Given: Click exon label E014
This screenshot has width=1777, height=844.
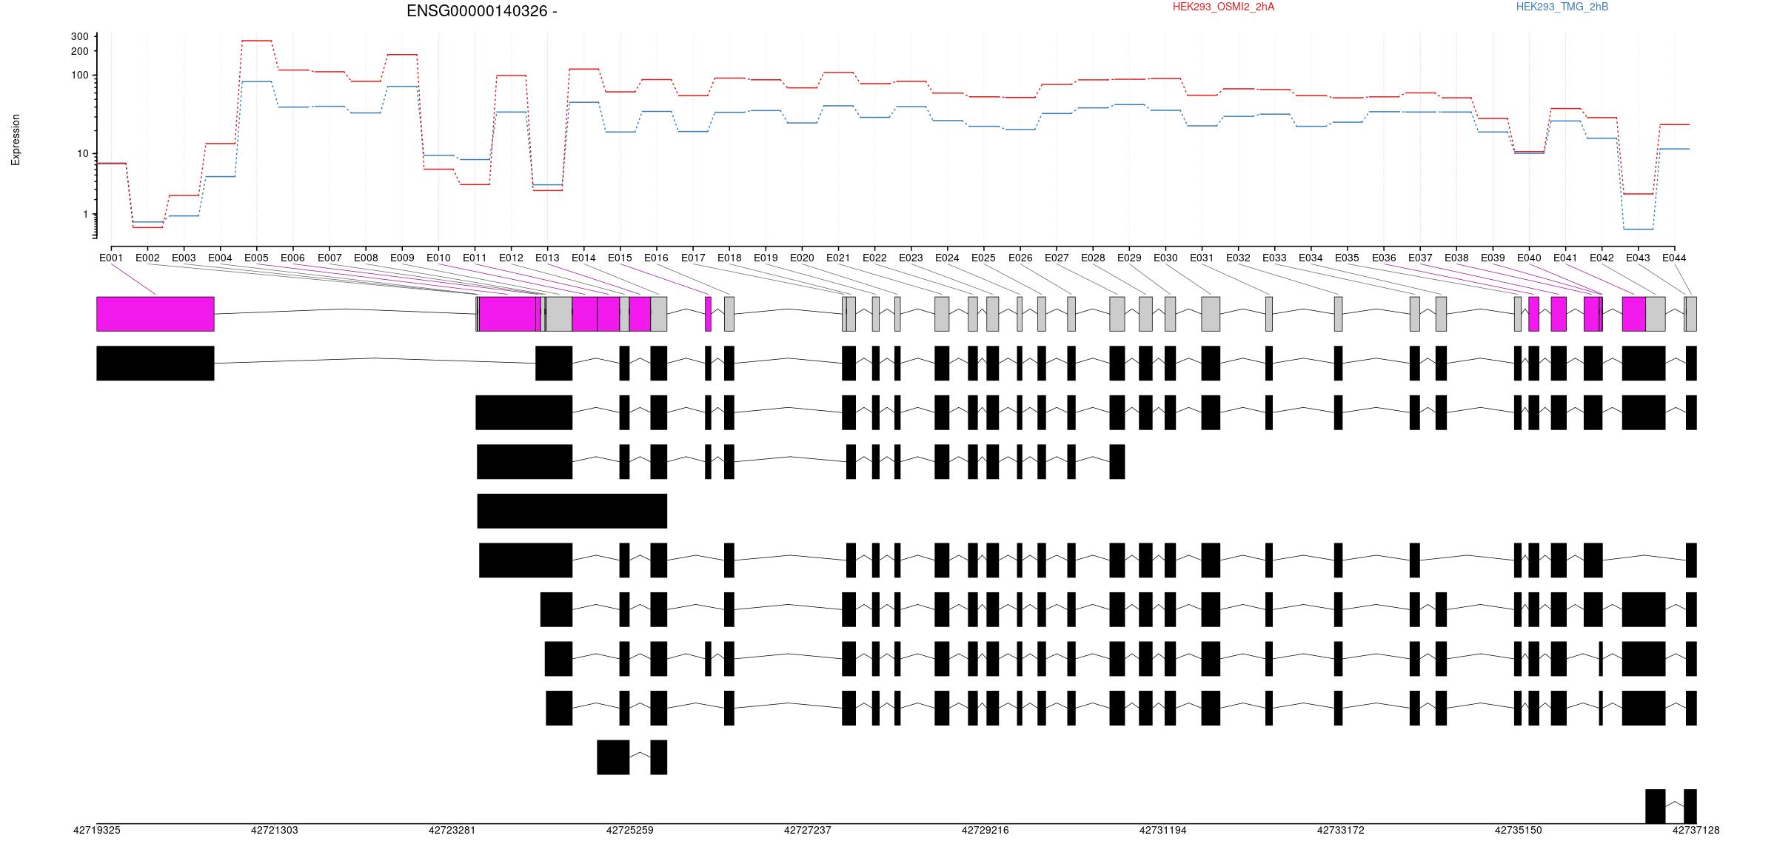Looking at the screenshot, I should tap(583, 258).
